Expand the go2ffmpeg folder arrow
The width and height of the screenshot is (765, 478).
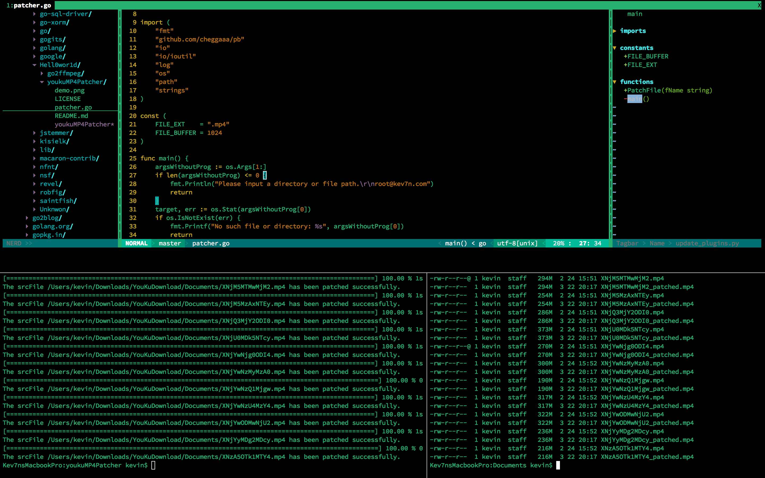tap(42, 73)
